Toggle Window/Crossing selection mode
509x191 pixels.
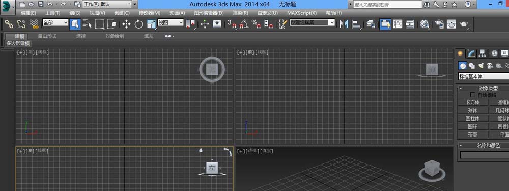click(111, 24)
